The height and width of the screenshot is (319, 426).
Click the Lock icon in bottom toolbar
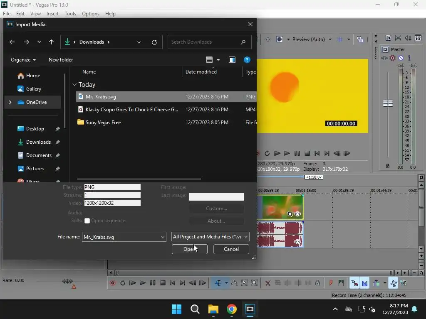317,283
